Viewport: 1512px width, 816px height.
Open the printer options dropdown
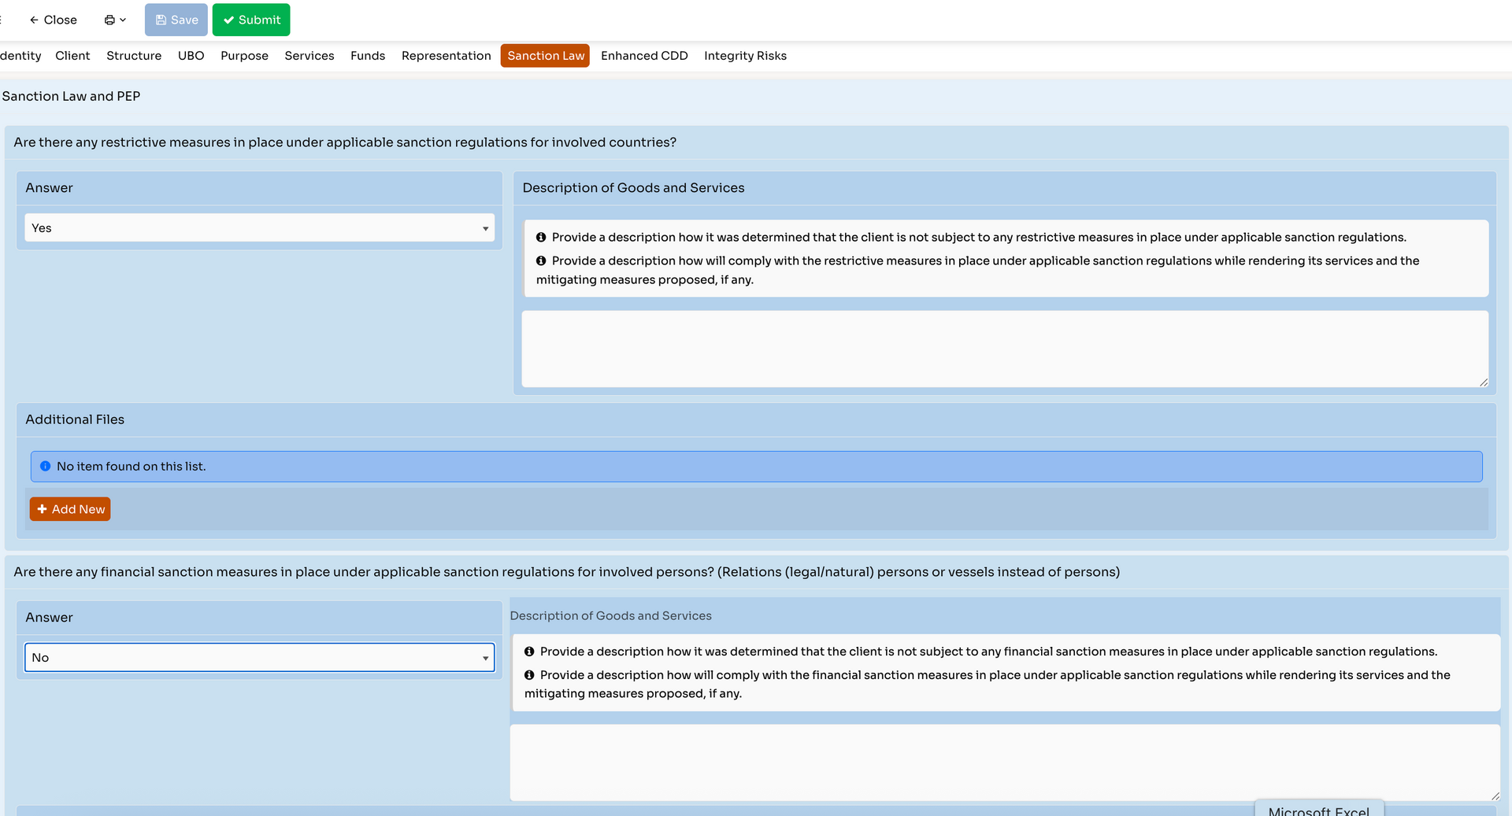115,20
